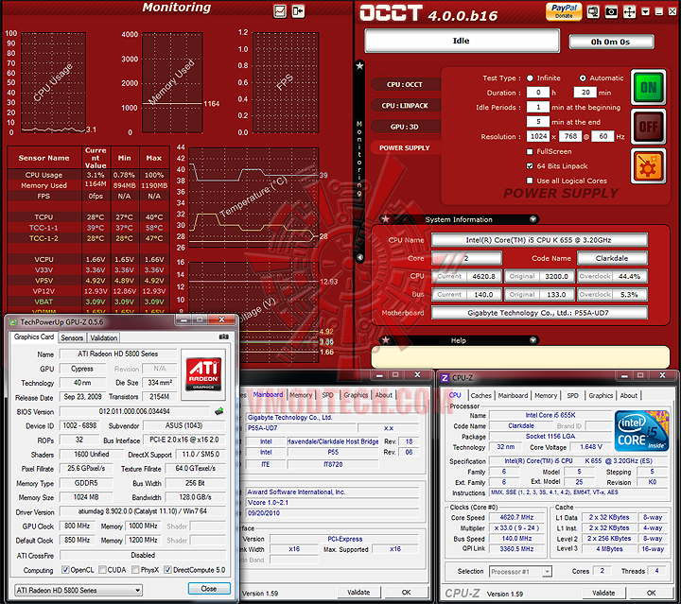
Task: Enable Use all Logical Cores checkbox
Action: point(530,181)
